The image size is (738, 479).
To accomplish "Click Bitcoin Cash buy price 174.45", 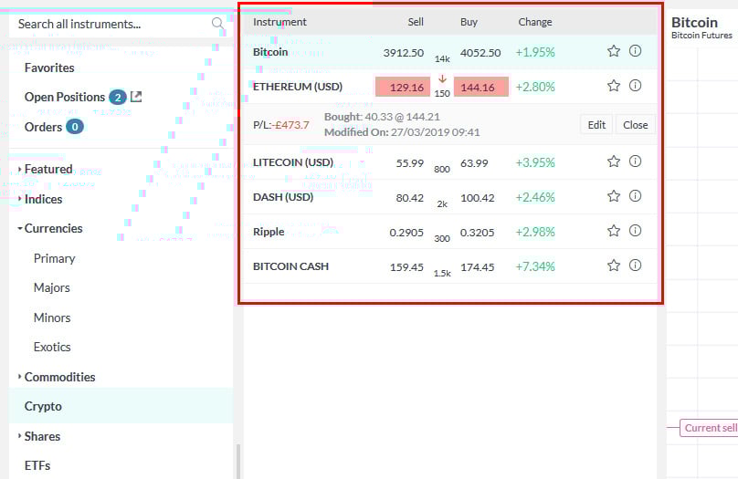I will coord(478,267).
